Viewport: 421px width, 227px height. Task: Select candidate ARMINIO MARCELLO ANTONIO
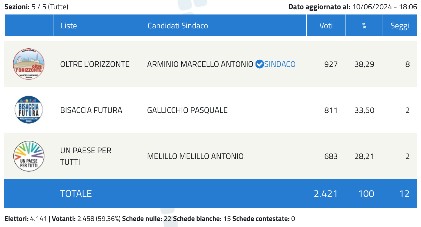[x=200, y=64]
